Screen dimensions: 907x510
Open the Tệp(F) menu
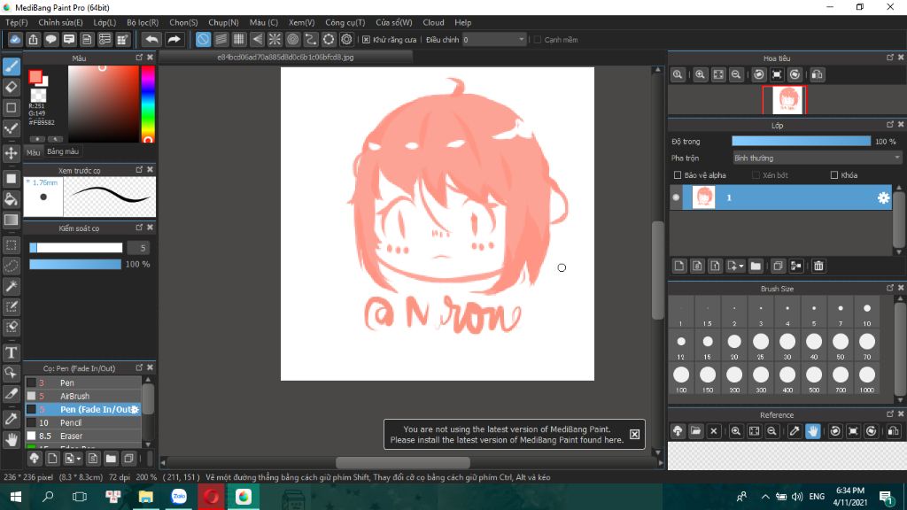[17, 22]
